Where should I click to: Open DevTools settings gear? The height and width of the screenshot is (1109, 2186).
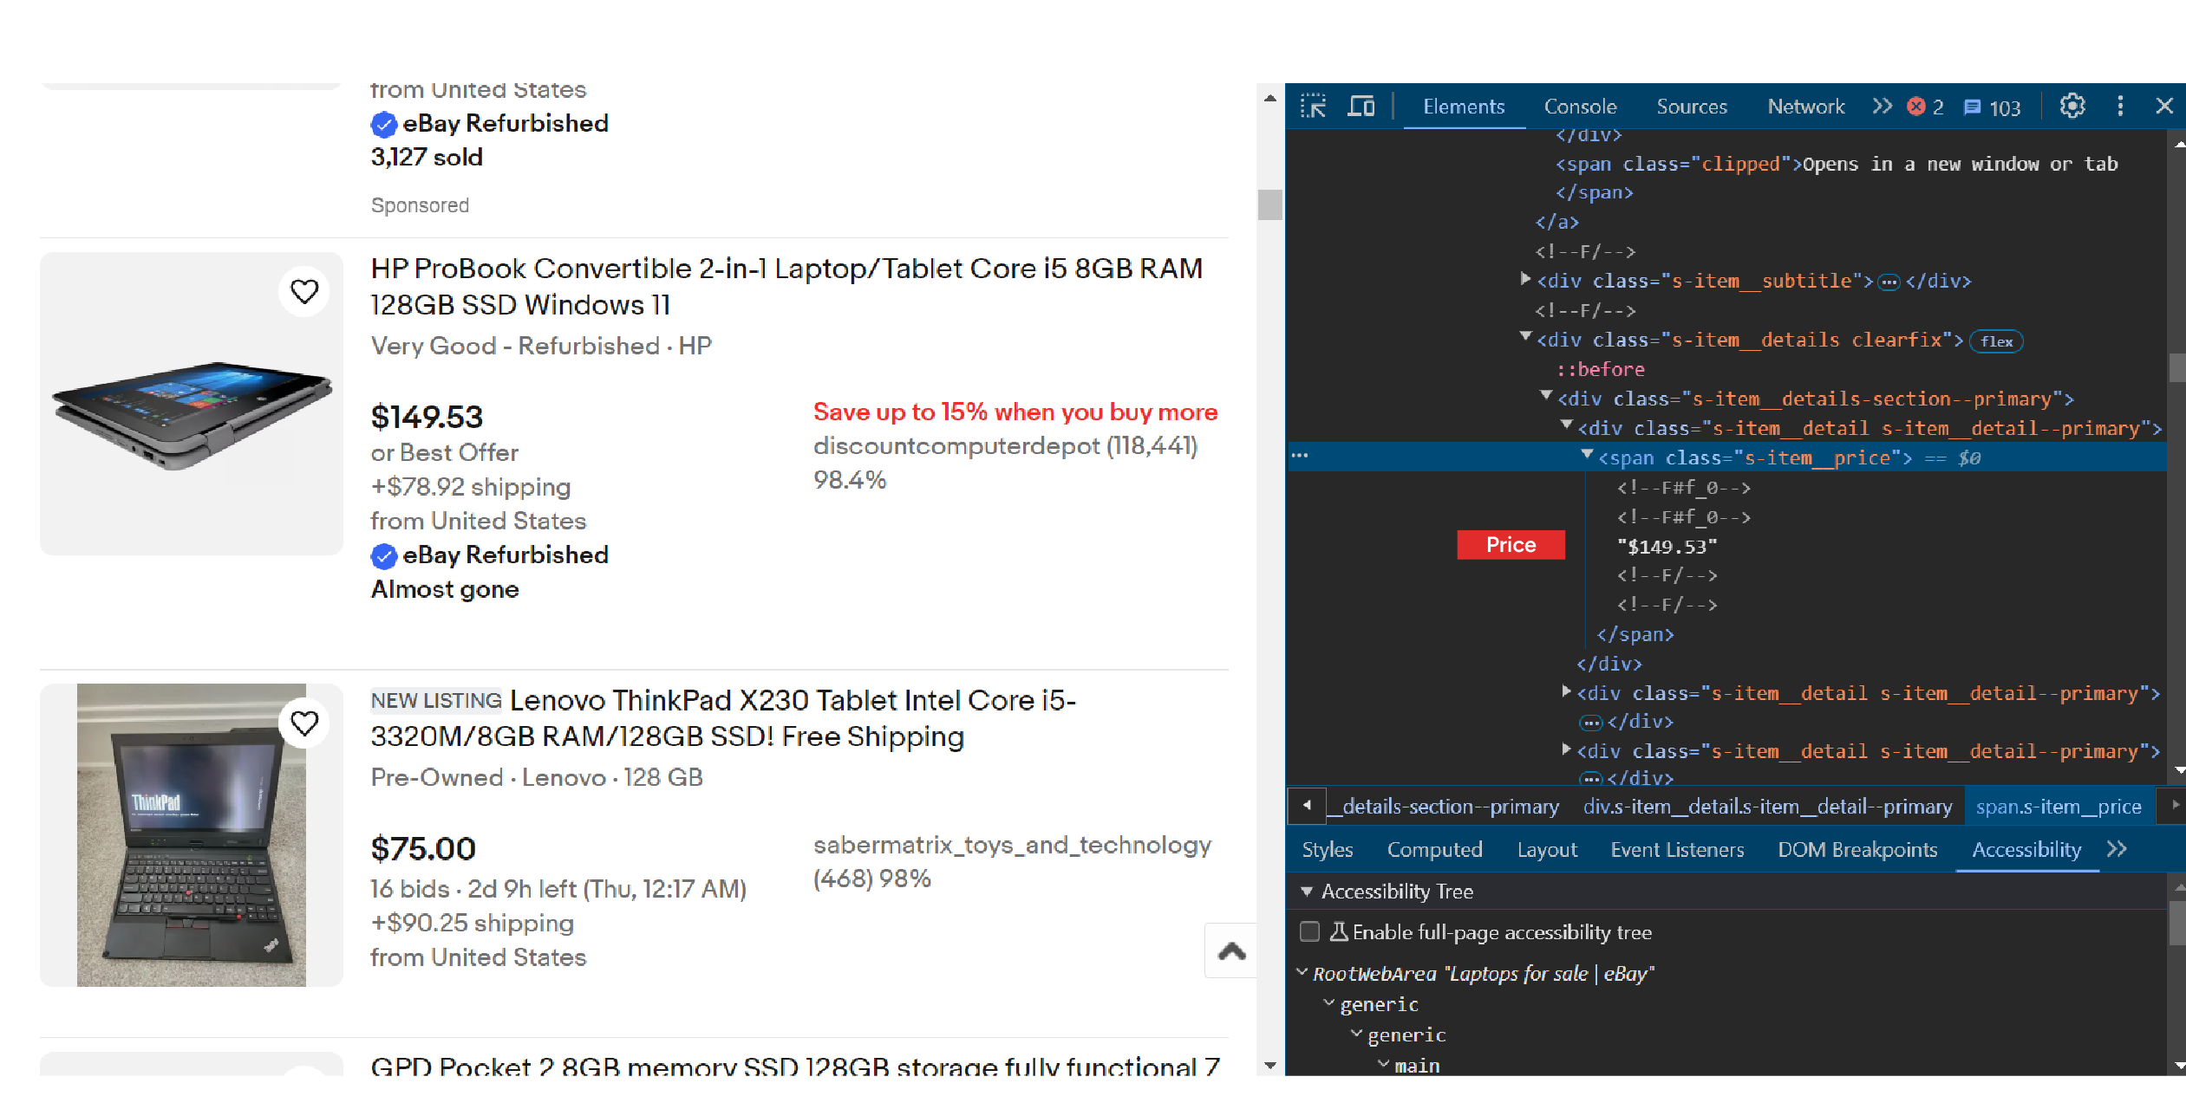tap(2072, 107)
